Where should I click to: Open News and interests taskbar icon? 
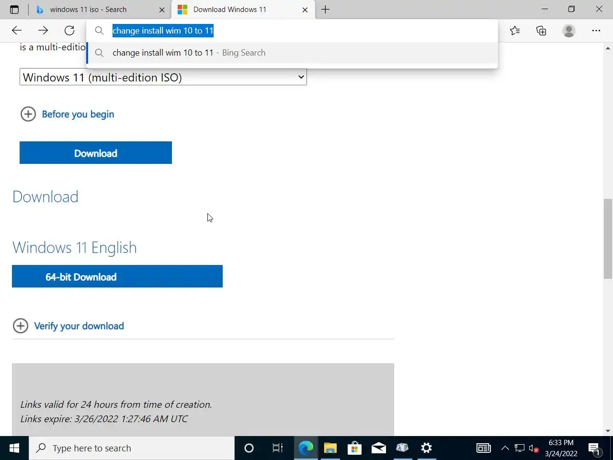(x=484, y=448)
